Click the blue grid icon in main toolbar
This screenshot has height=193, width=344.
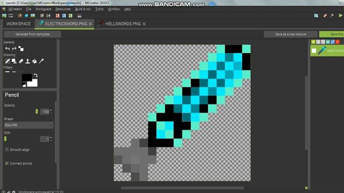tap(64, 16)
